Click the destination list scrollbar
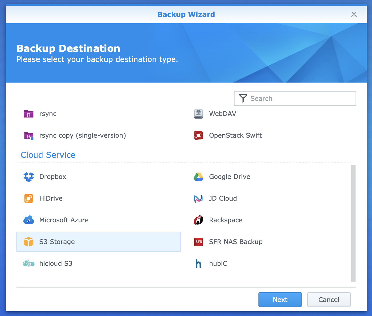The width and height of the screenshot is (372, 316). click(353, 223)
